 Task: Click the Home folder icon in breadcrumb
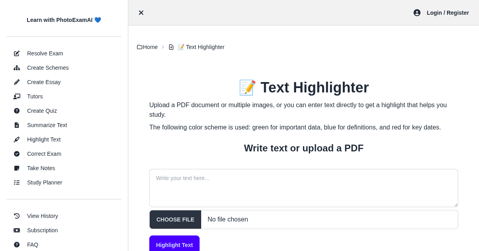coord(139,47)
